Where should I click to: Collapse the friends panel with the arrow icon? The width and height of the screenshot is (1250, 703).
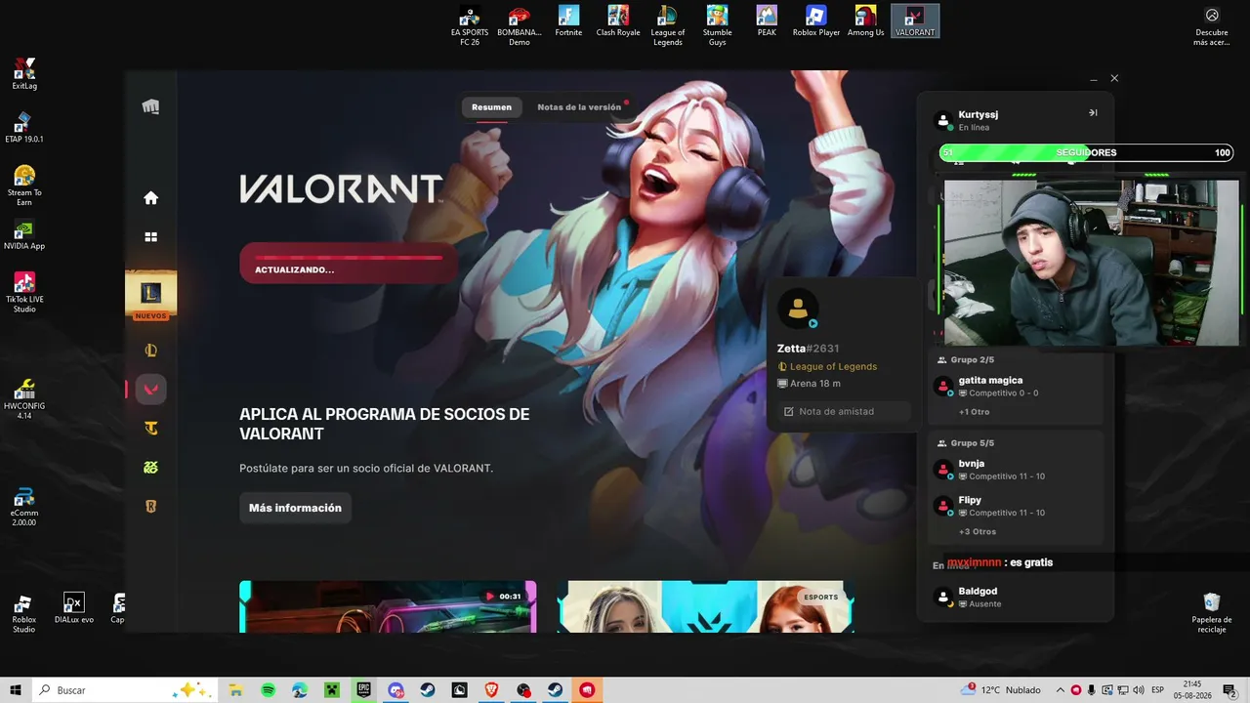point(1093,113)
